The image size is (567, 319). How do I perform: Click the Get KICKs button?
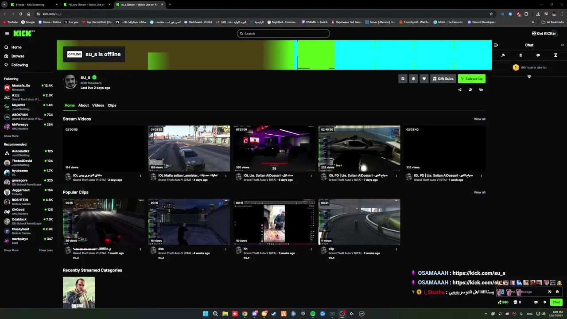544,34
